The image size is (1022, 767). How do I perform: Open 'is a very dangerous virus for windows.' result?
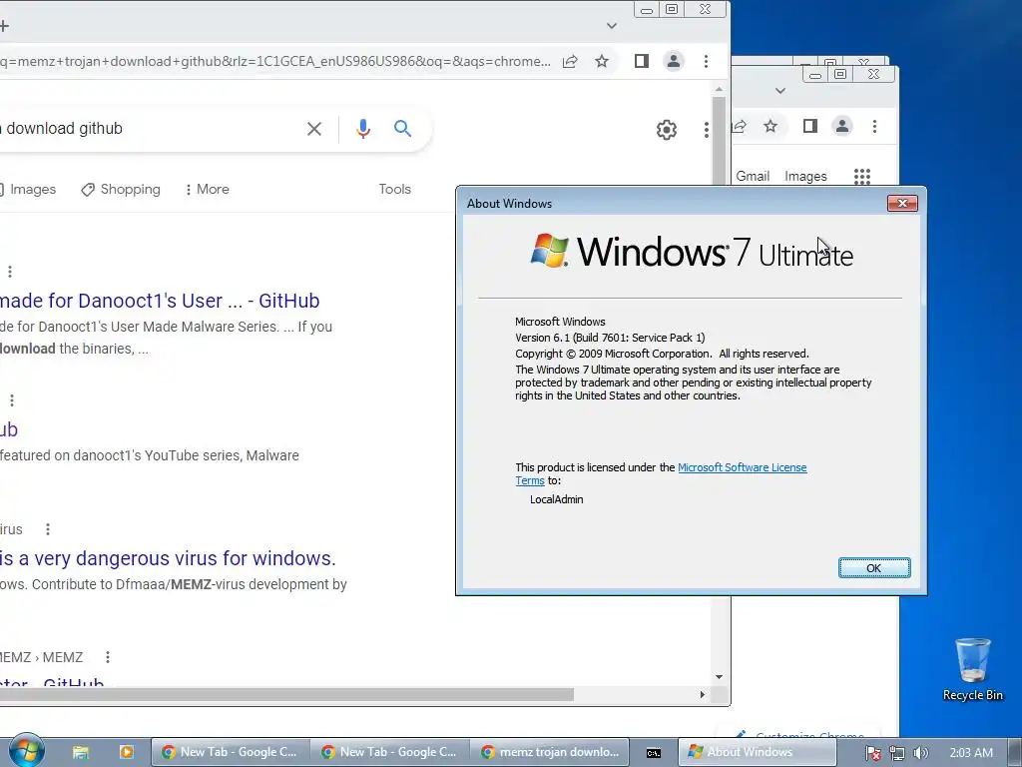click(168, 558)
